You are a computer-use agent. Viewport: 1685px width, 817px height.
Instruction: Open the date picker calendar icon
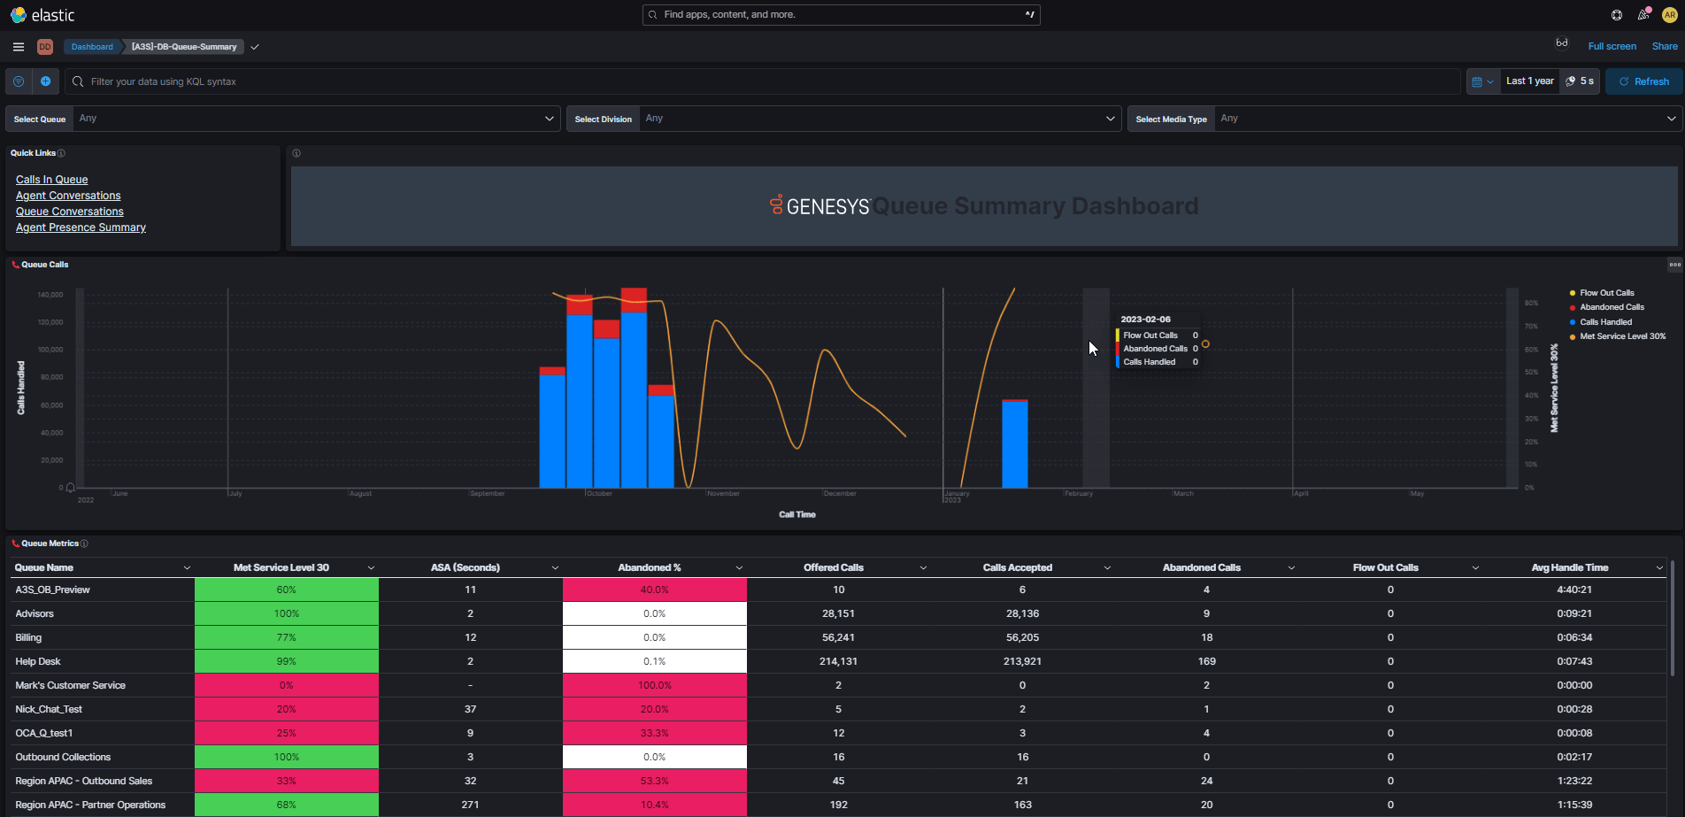[x=1479, y=81]
